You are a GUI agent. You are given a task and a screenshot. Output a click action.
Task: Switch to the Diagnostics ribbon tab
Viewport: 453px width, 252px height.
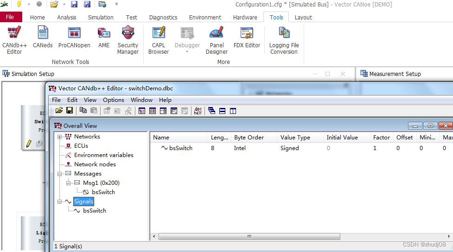(x=163, y=17)
